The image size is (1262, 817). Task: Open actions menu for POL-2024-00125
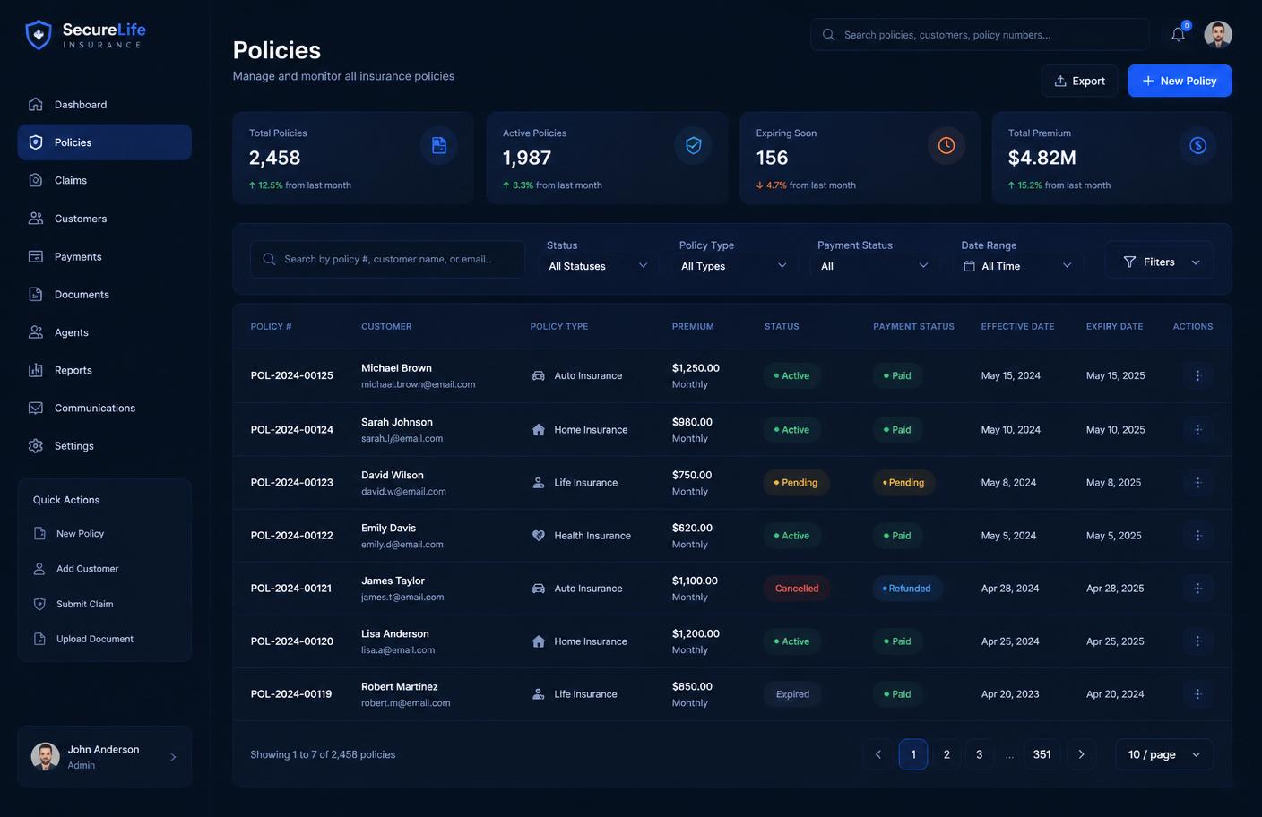[1198, 375]
